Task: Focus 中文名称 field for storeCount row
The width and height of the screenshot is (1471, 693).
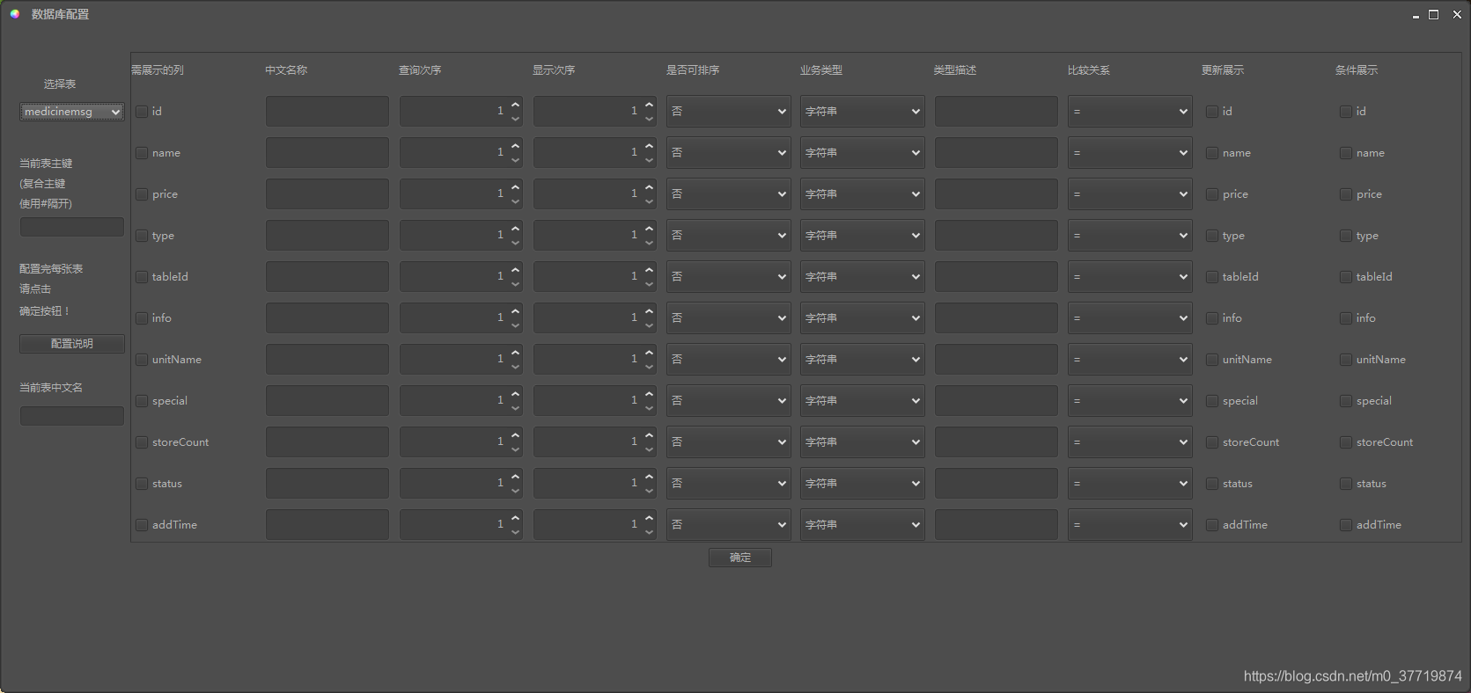Action: click(x=327, y=442)
